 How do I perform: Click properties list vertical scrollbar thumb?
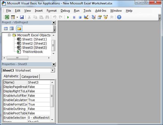click(52, 96)
